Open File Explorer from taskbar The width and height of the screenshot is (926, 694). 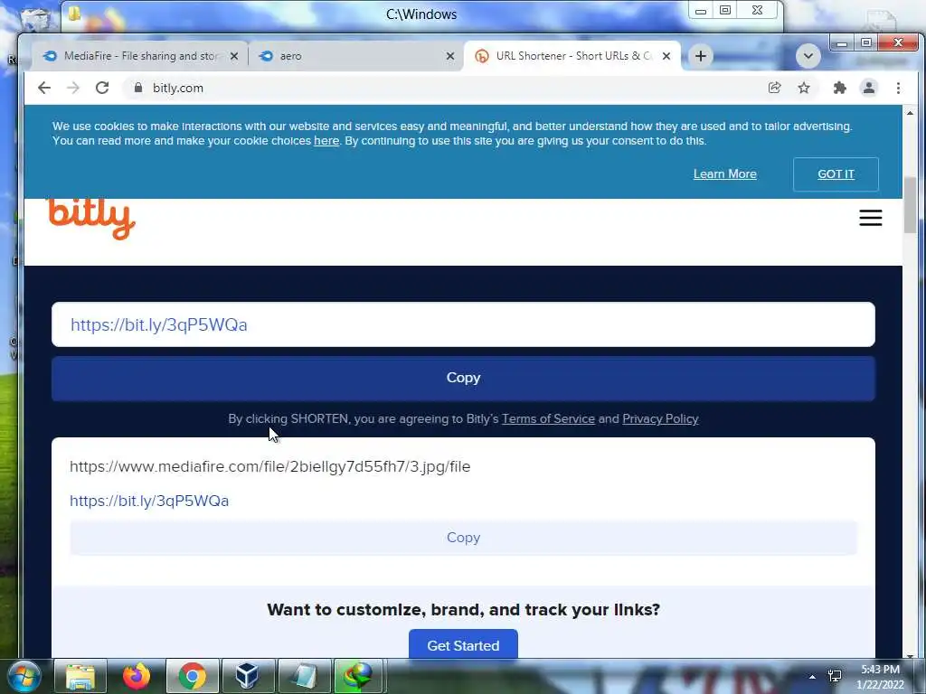[x=80, y=676]
